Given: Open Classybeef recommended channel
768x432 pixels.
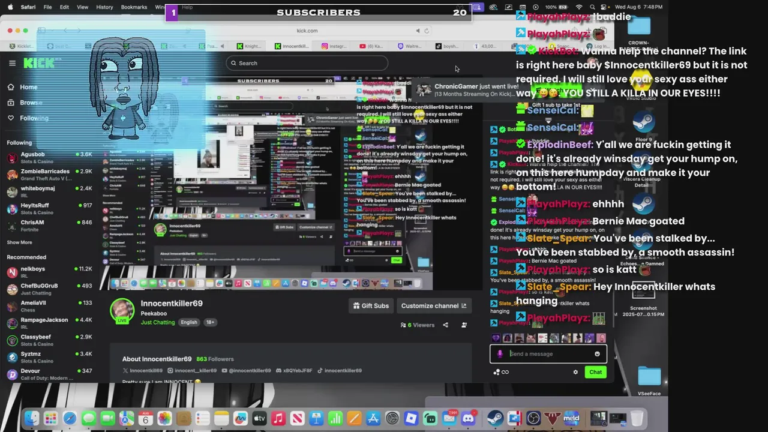Looking at the screenshot, I should click(49, 340).
